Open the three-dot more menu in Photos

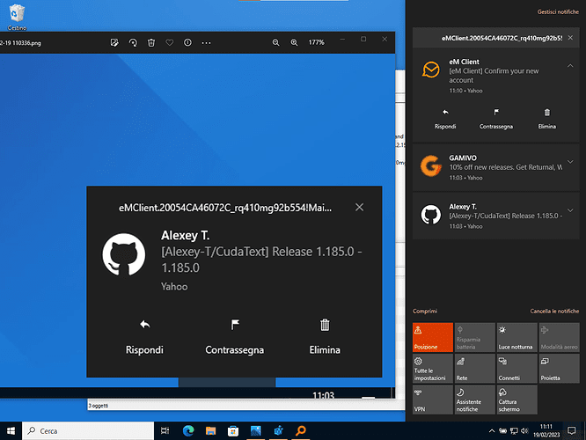[x=206, y=43]
